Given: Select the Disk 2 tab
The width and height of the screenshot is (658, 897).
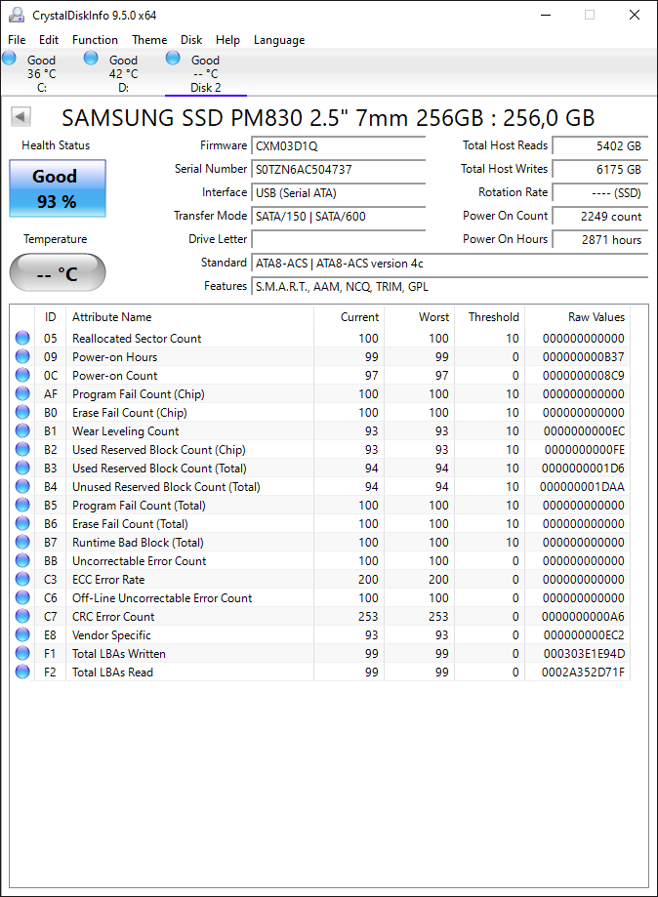Looking at the screenshot, I should pos(205,74).
